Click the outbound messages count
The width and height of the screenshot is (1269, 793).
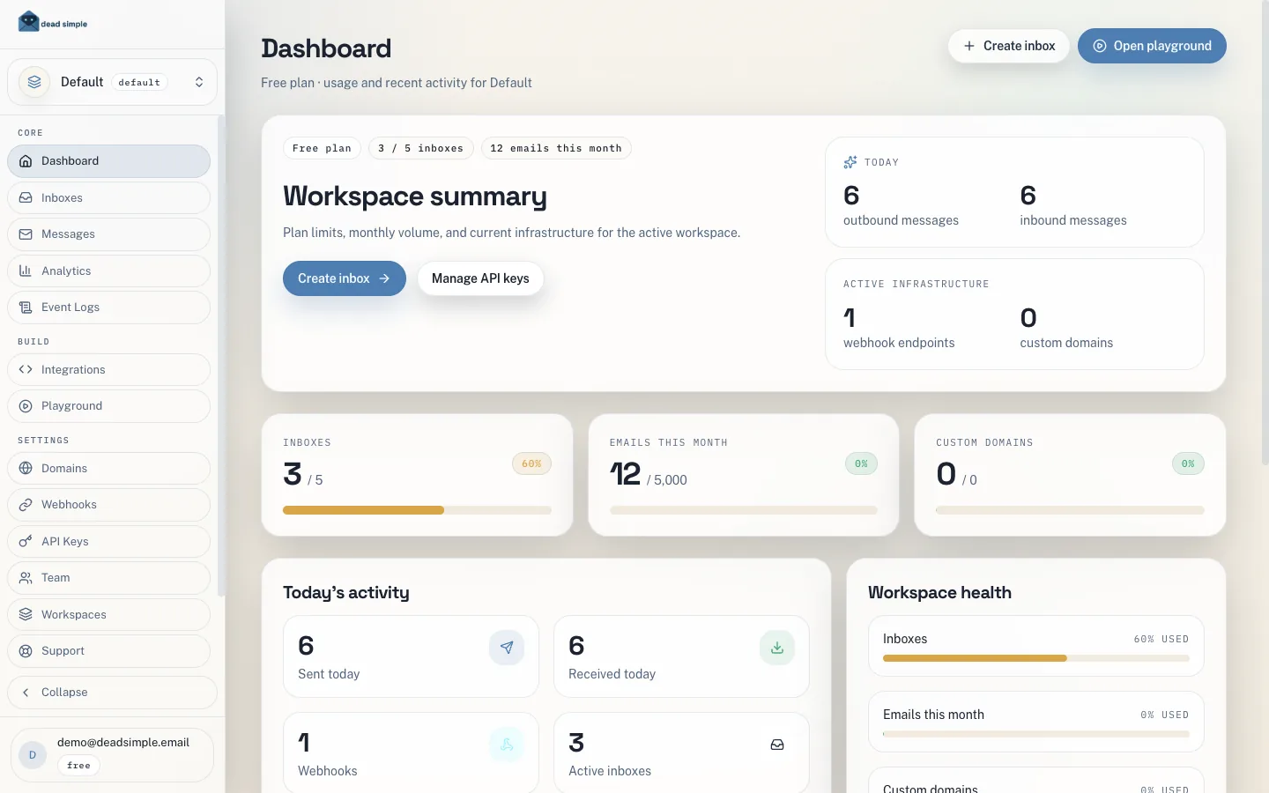pos(851,196)
